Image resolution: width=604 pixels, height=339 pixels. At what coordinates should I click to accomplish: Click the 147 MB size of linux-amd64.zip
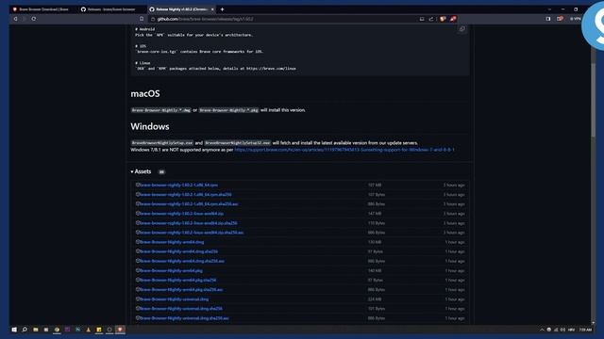(x=375, y=214)
